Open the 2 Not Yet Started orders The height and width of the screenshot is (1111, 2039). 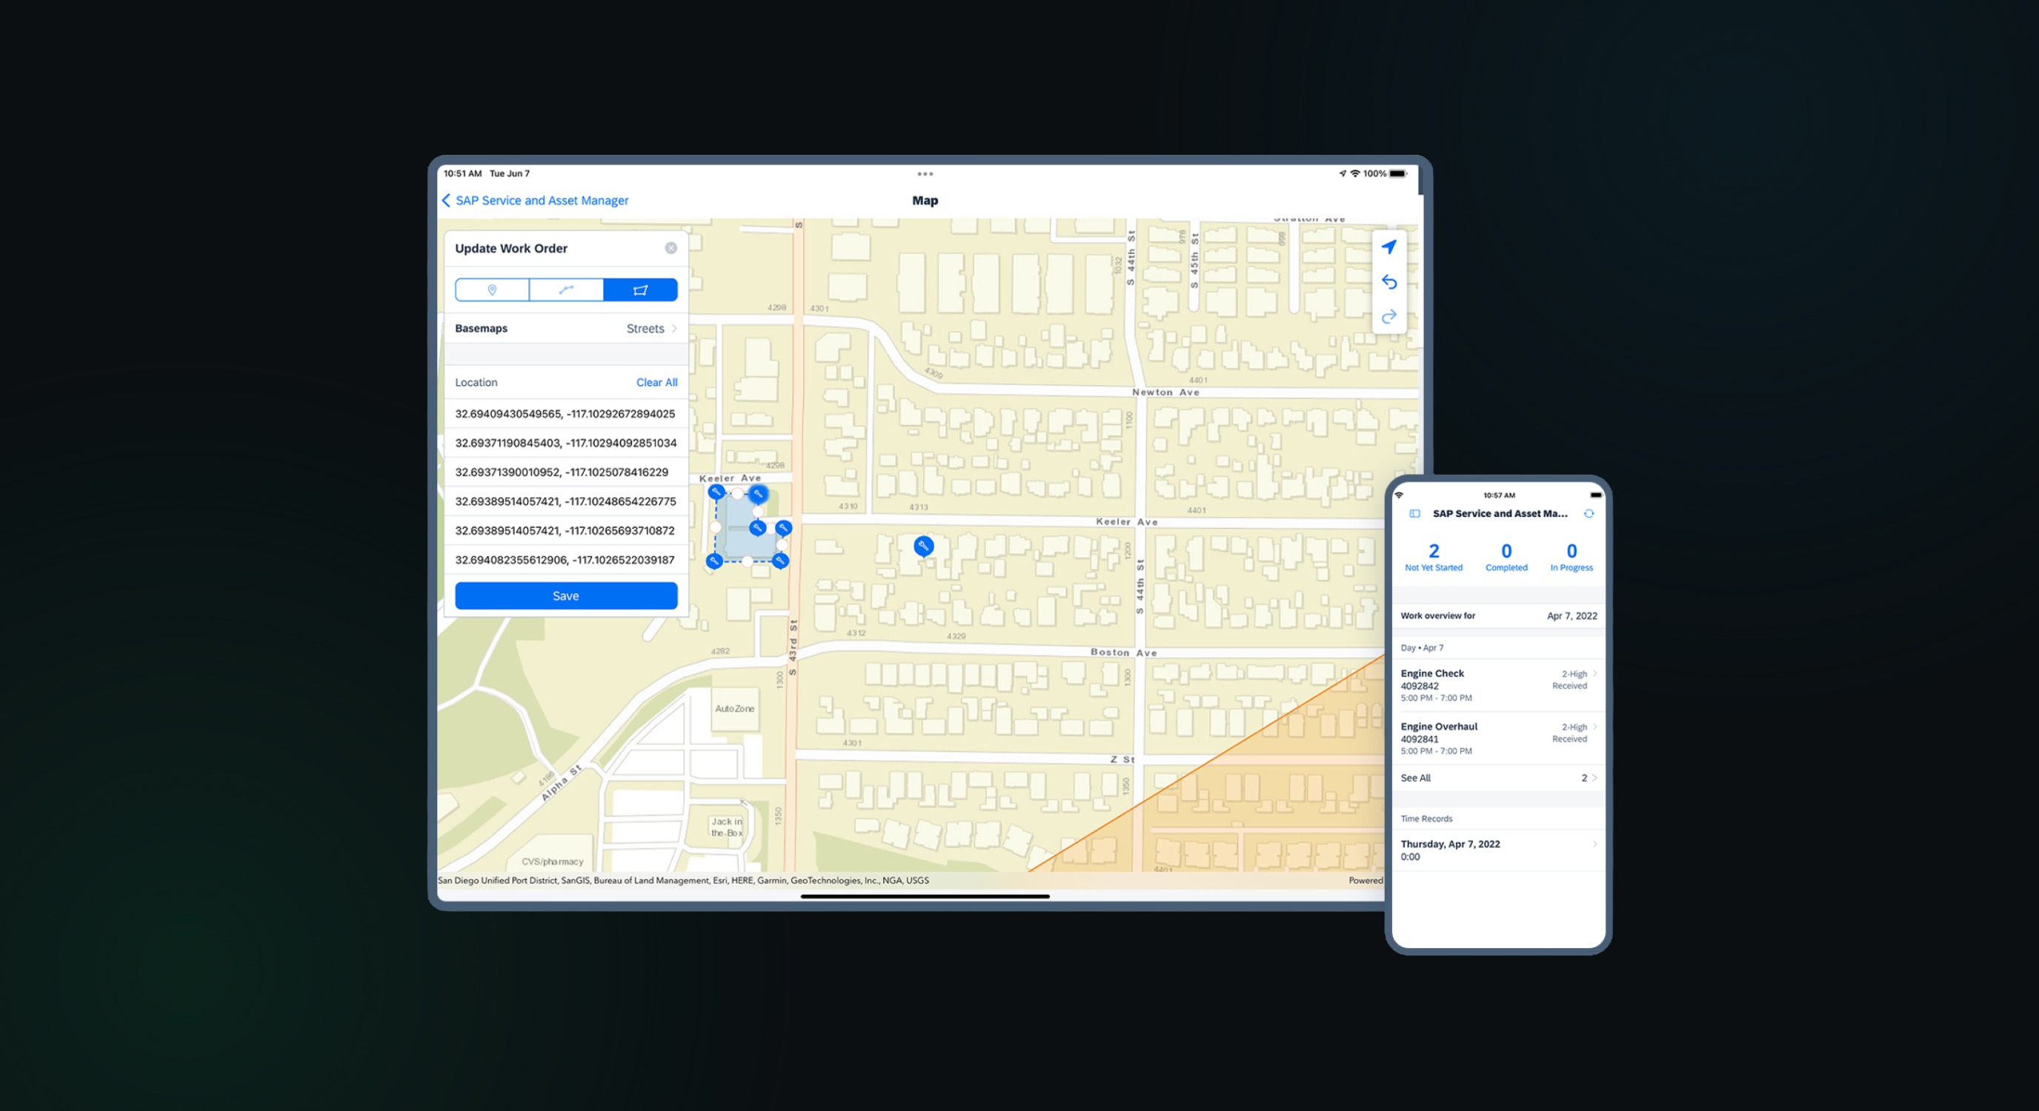click(1434, 556)
